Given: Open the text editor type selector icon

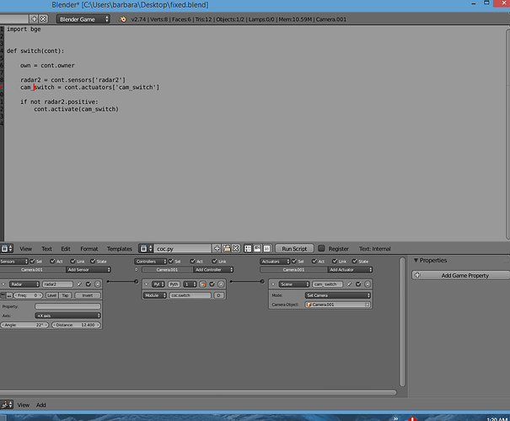Looking at the screenshot, I should [7, 249].
